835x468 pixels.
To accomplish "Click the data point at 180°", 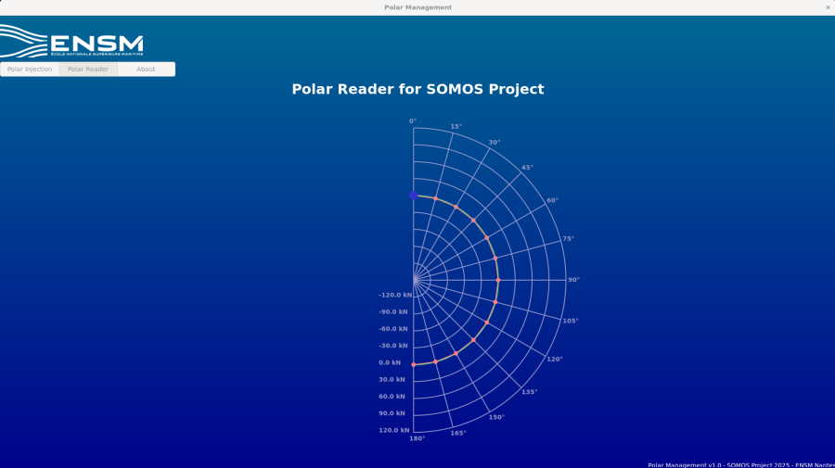I will [x=414, y=364].
